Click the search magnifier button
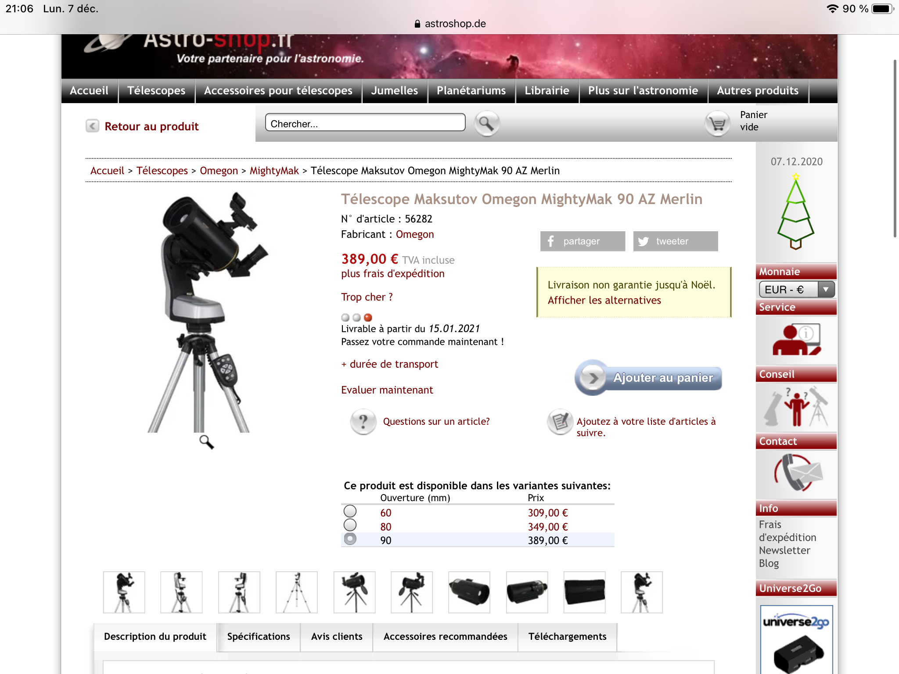The image size is (899, 674). pos(486,123)
